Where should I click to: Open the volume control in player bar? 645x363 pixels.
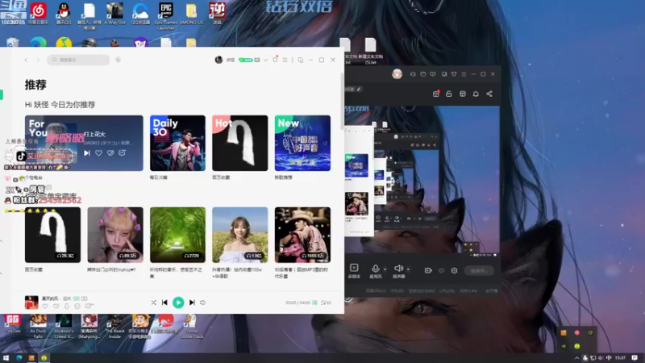203,302
